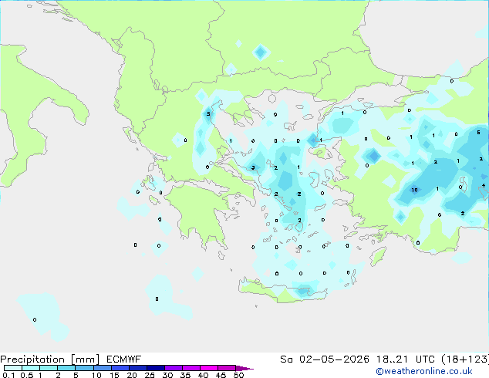Click the '25' legend scale label

click(150, 375)
